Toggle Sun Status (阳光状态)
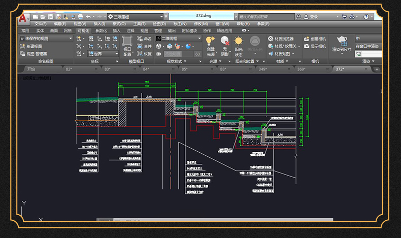 tap(239, 42)
